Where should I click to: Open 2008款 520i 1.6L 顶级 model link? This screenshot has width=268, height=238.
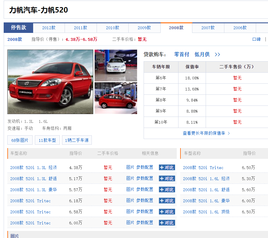coord(206,212)
